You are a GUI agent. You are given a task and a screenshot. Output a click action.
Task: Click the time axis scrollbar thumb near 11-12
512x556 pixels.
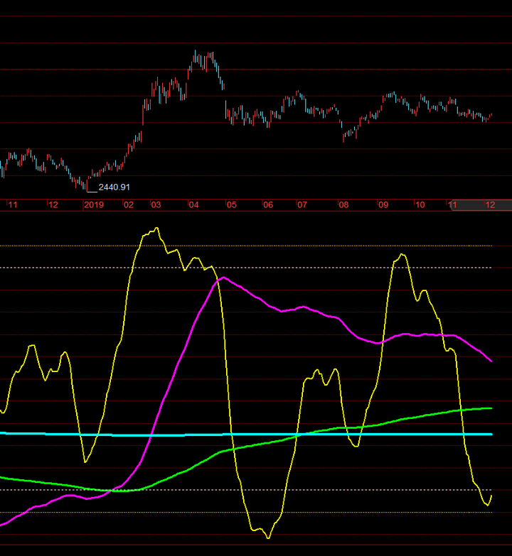pyautogui.click(x=481, y=205)
